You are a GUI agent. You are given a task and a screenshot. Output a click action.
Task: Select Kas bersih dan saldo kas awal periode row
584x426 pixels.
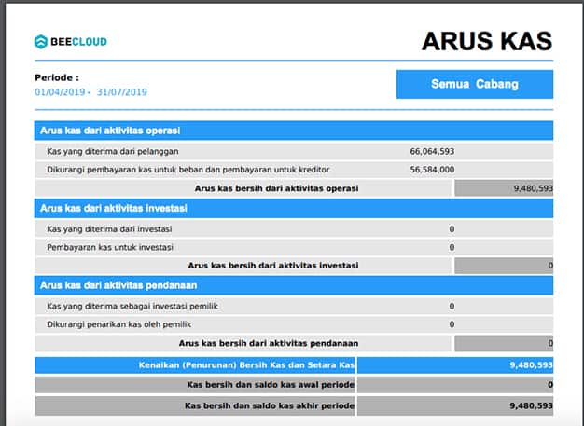pos(271,385)
